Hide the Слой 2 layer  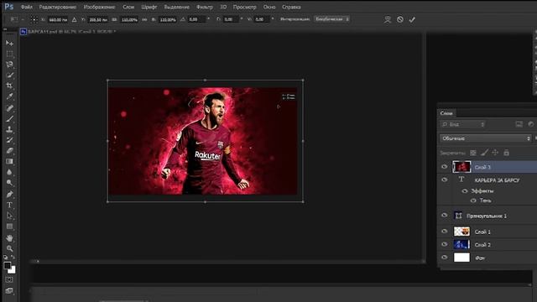click(x=445, y=244)
